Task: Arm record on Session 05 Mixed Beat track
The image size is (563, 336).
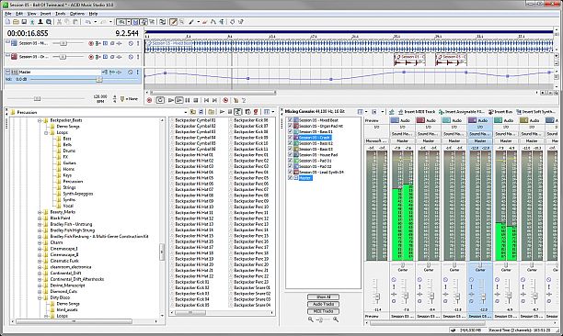Action: click(x=91, y=43)
